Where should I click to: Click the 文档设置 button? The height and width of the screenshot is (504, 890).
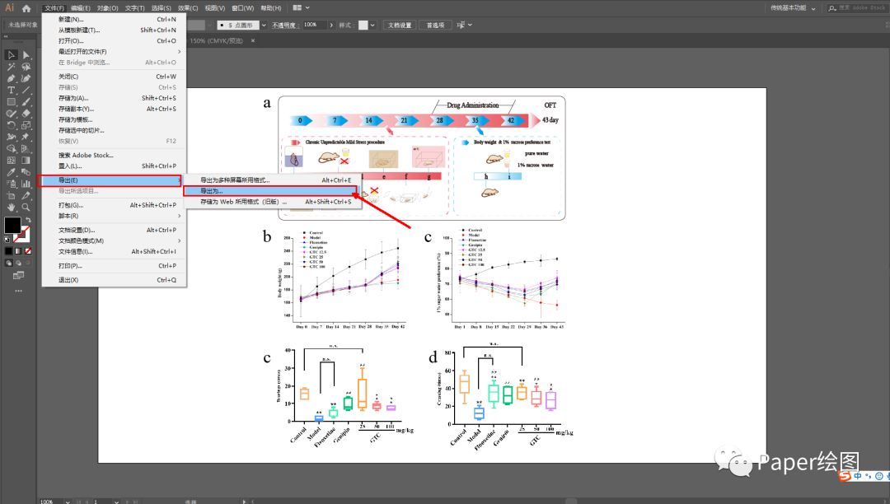tap(400, 25)
